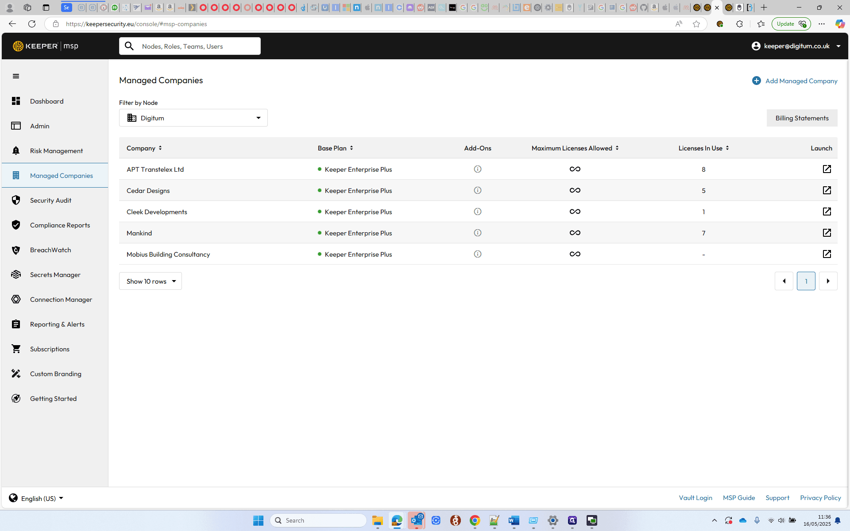Go to Reporting & Alerts
The height and width of the screenshot is (531, 850).
point(55,324)
